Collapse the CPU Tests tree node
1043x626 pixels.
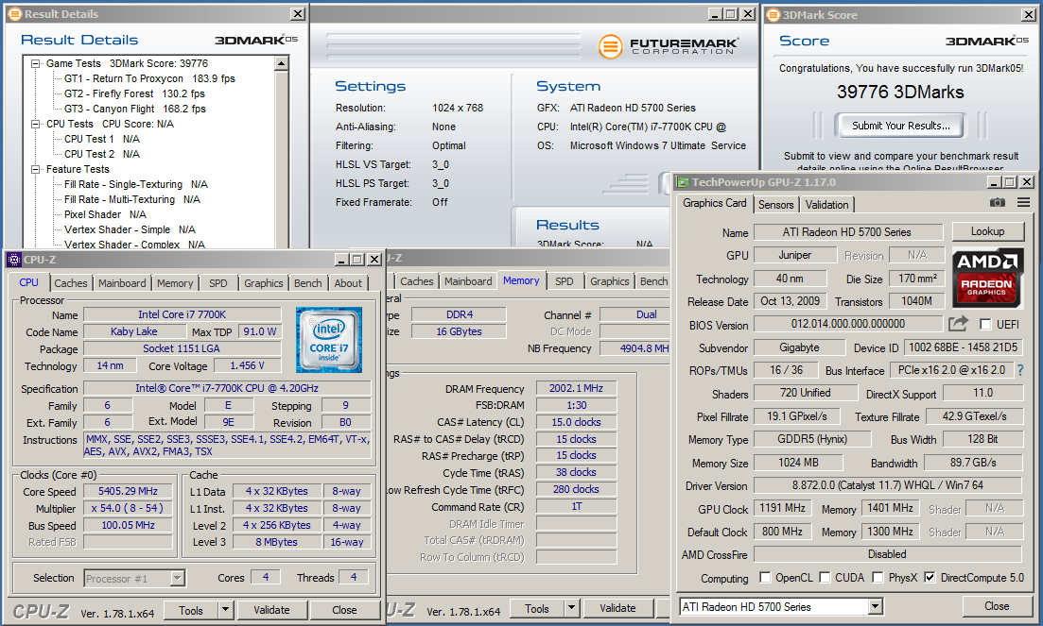coord(35,124)
